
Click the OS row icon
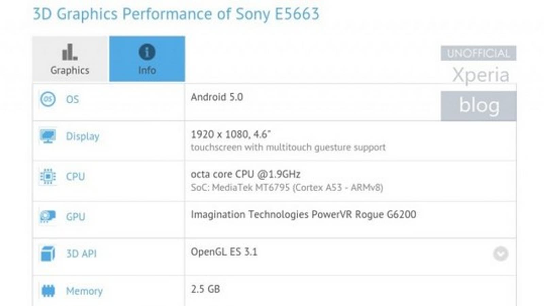(x=48, y=99)
